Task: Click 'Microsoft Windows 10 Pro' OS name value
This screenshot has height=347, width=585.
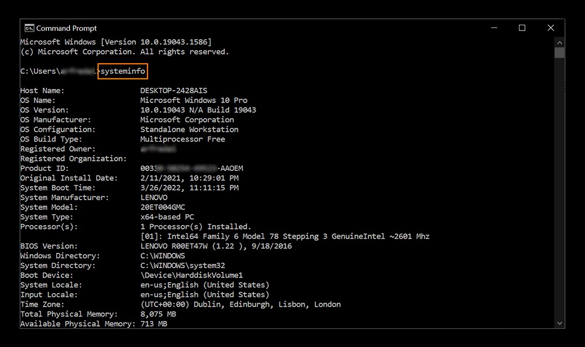Action: coord(194,101)
